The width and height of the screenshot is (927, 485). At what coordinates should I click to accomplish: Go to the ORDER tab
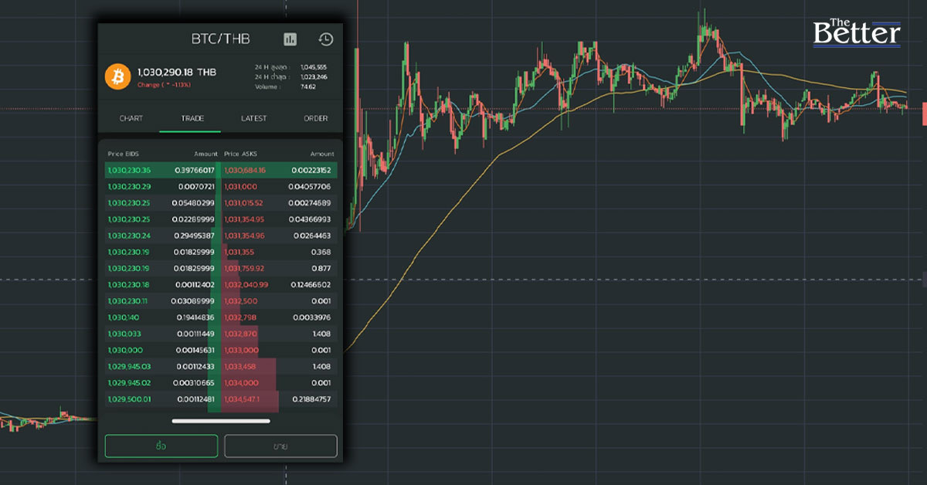(315, 118)
